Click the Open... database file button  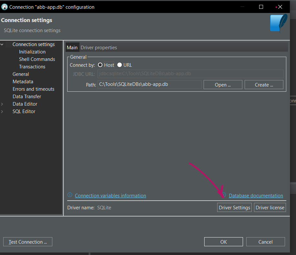(223, 85)
